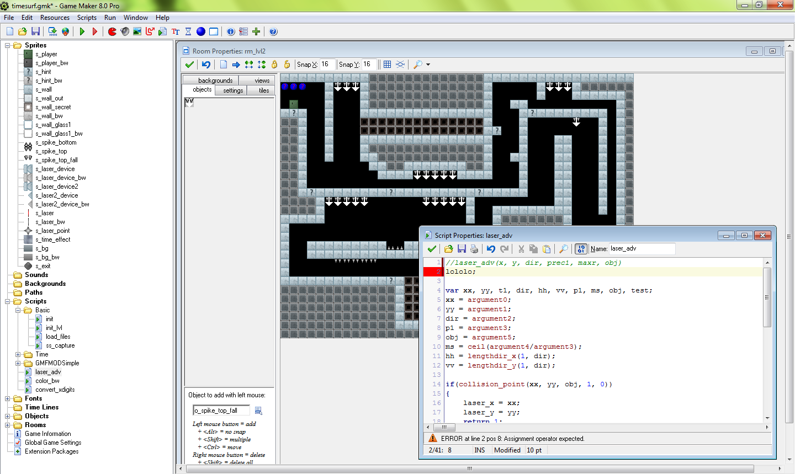The image size is (795, 474).
Task: Undo in the script editor
Action: (x=491, y=249)
